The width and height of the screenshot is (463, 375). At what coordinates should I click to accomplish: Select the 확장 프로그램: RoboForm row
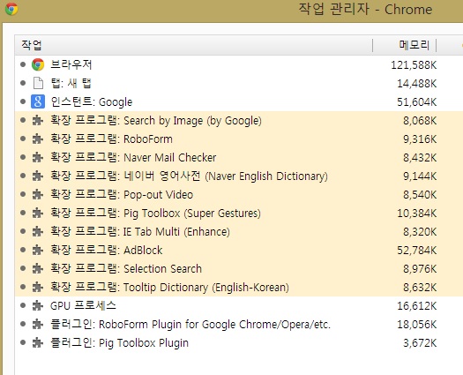(x=239, y=139)
